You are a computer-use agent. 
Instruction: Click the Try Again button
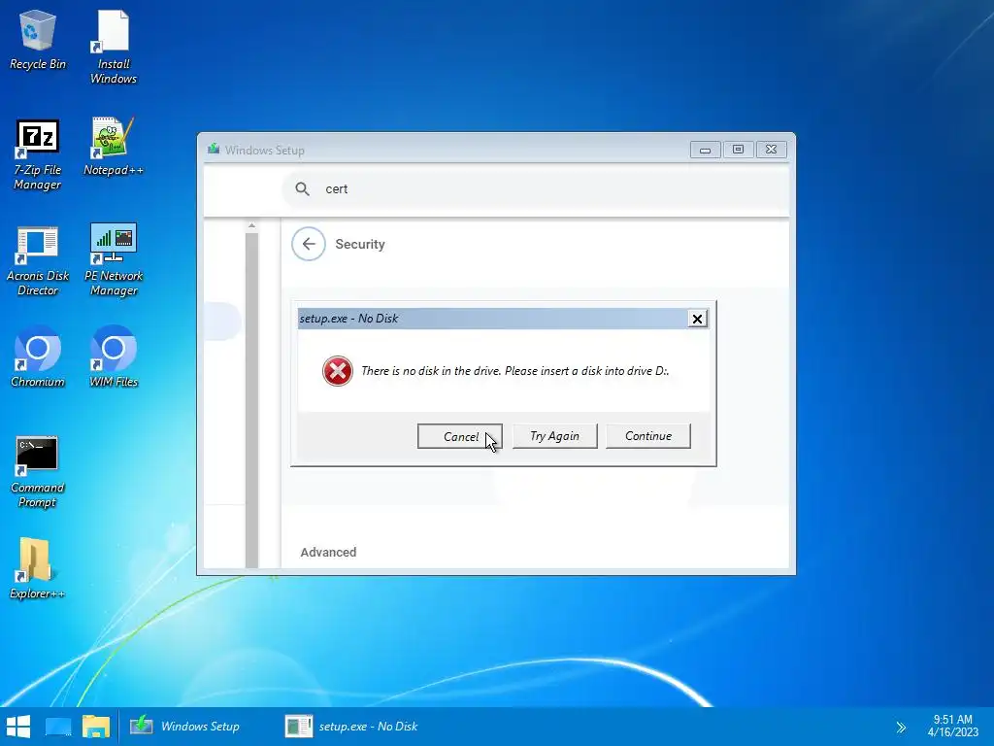click(x=554, y=436)
